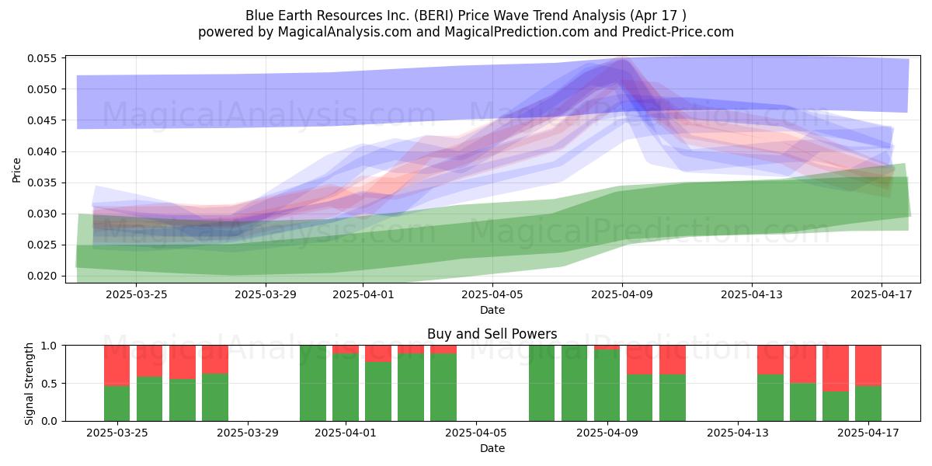This screenshot has height=466, width=932.
Task: Click the red sell portion of the 2025-03-25 bar
Action: click(116, 365)
